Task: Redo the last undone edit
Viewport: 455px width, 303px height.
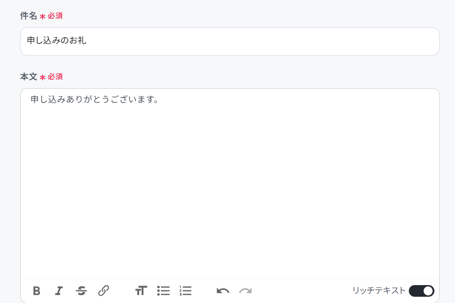Action: click(246, 291)
